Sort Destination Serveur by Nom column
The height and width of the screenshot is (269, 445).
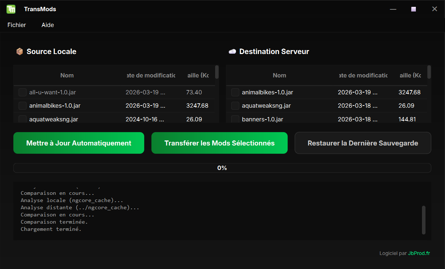click(x=280, y=75)
